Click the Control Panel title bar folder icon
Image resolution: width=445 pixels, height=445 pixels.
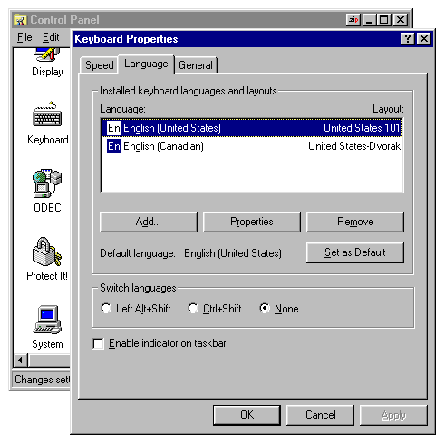pyautogui.click(x=21, y=20)
